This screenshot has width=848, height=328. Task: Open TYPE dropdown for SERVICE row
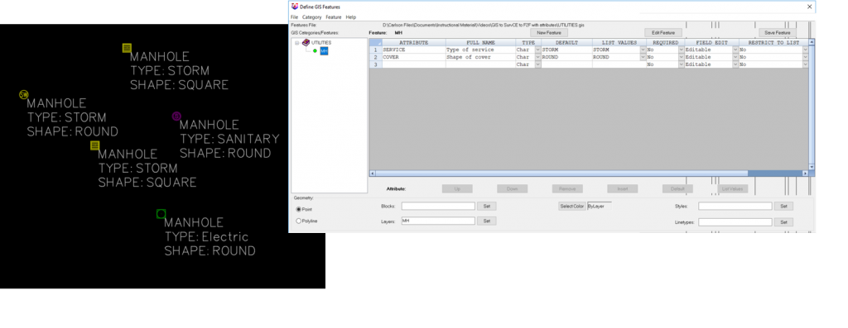(x=537, y=50)
